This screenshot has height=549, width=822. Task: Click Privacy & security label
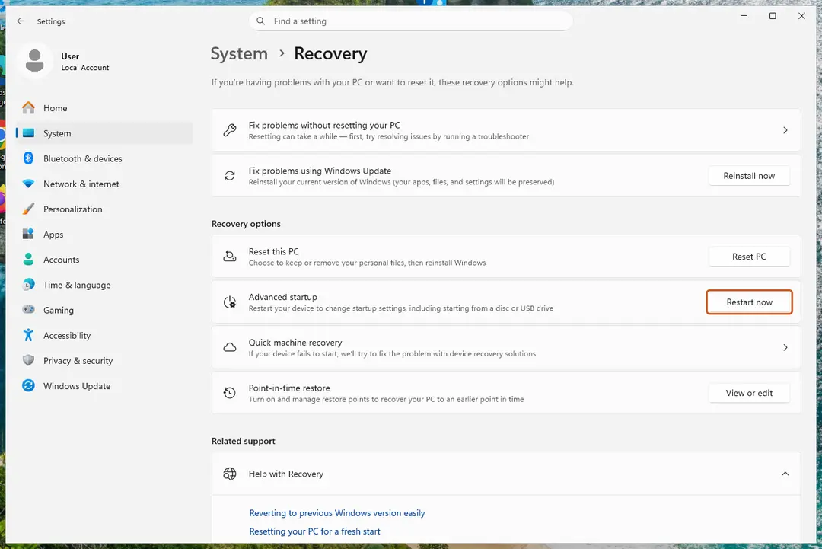(78, 361)
